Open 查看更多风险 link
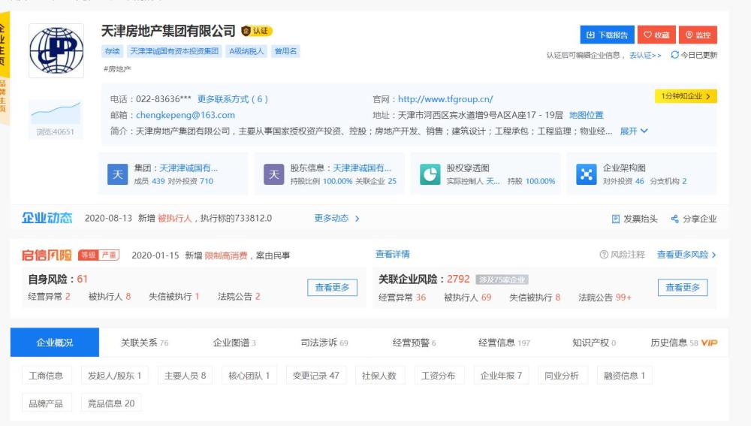751x426 pixels. tap(686, 255)
